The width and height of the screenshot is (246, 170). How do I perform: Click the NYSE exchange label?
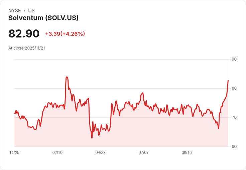(x=14, y=11)
